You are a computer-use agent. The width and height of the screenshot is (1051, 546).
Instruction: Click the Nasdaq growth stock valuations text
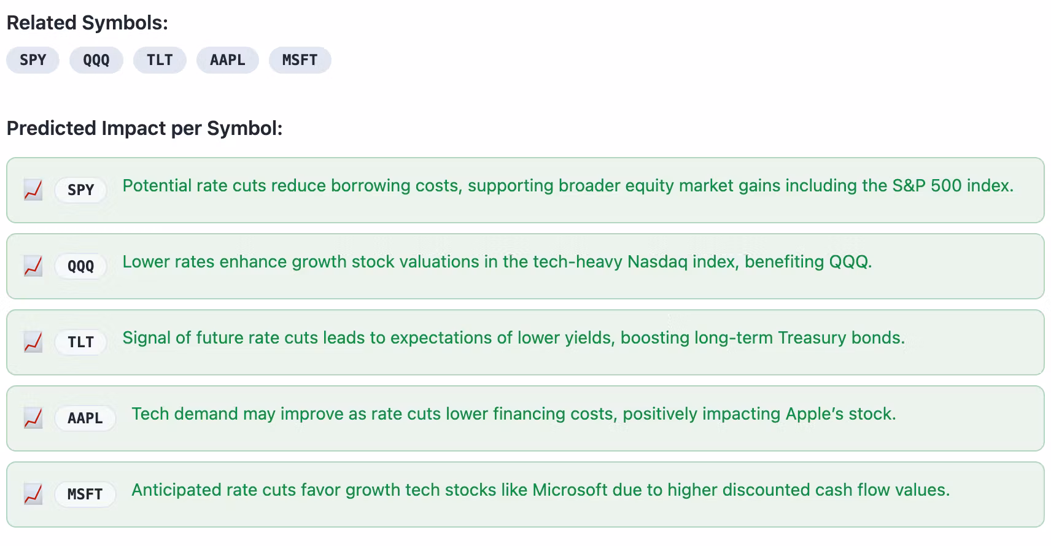497,262
